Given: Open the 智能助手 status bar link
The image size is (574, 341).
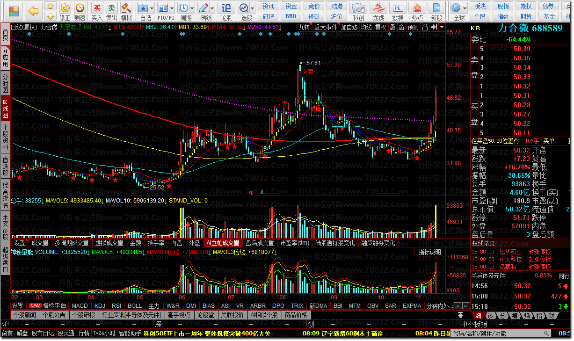Looking at the screenshot, I should [130, 334].
